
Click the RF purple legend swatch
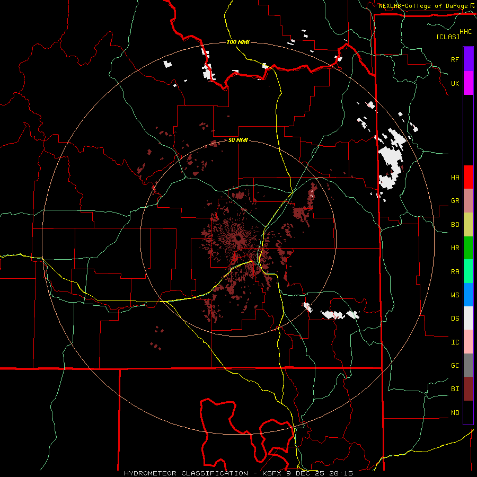(468, 59)
